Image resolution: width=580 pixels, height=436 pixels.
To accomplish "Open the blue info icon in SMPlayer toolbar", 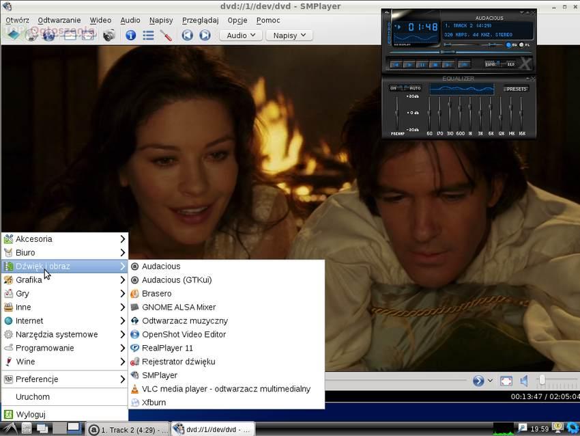I will tap(130, 35).
